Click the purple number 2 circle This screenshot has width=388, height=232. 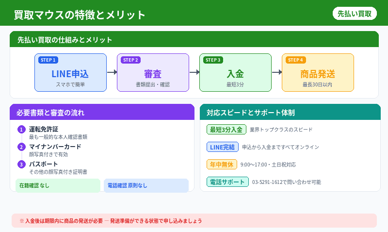click(x=21, y=147)
